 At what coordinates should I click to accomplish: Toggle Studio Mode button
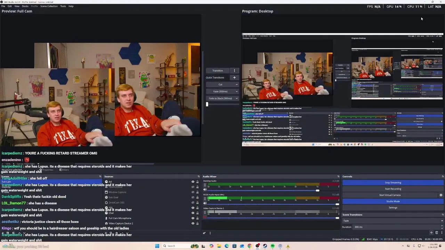393,201
